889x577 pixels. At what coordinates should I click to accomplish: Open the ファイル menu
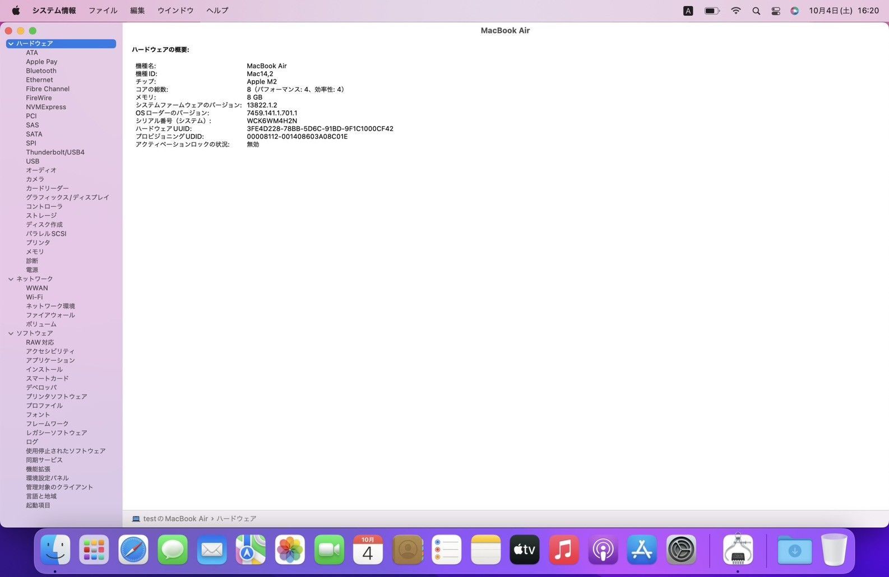click(x=103, y=11)
